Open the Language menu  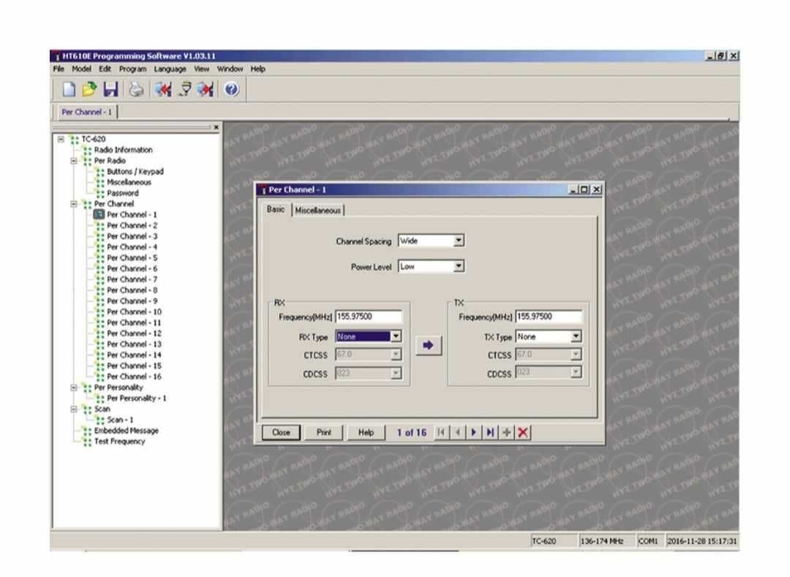tap(170, 69)
